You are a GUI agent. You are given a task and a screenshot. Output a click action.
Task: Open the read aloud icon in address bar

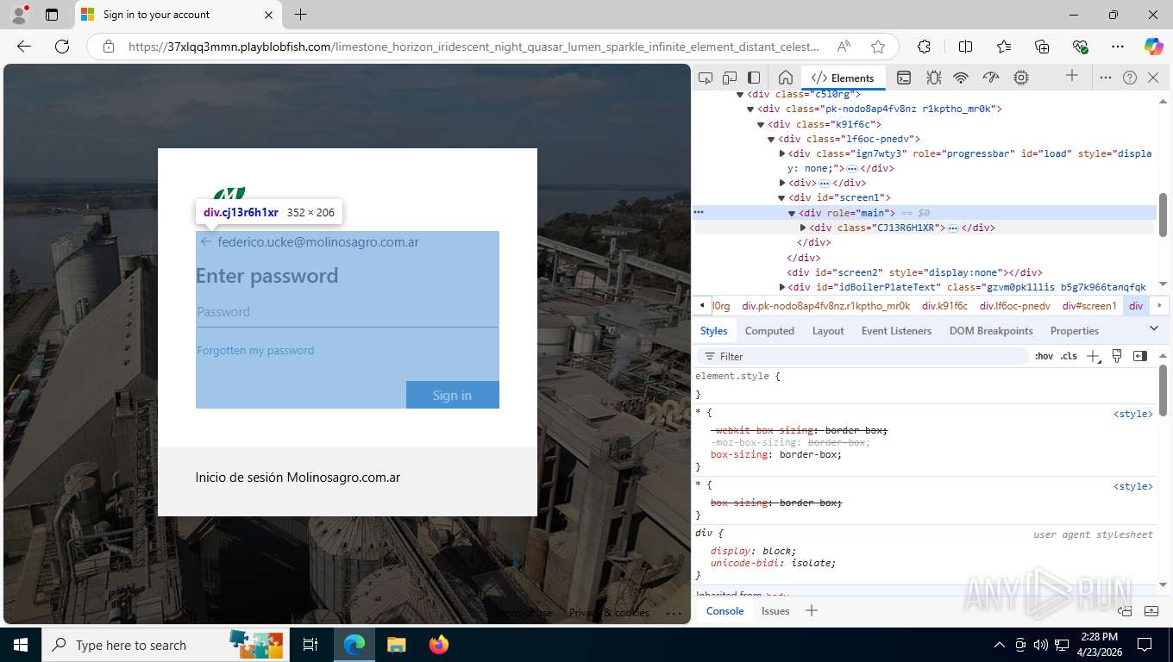click(844, 47)
